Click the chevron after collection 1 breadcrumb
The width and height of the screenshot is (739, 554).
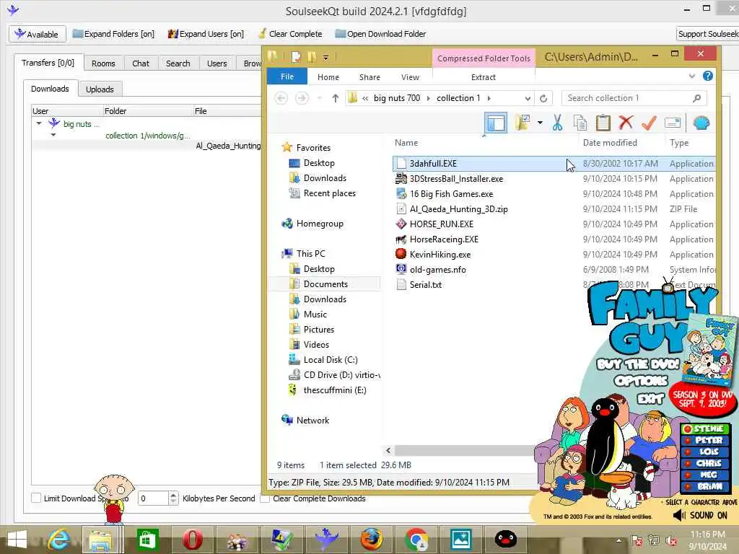pos(489,98)
